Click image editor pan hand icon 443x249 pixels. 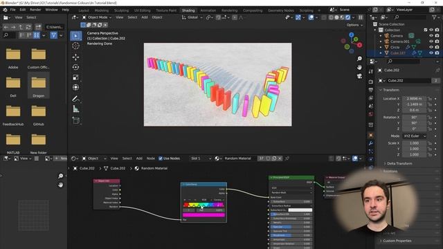click(x=60, y=185)
